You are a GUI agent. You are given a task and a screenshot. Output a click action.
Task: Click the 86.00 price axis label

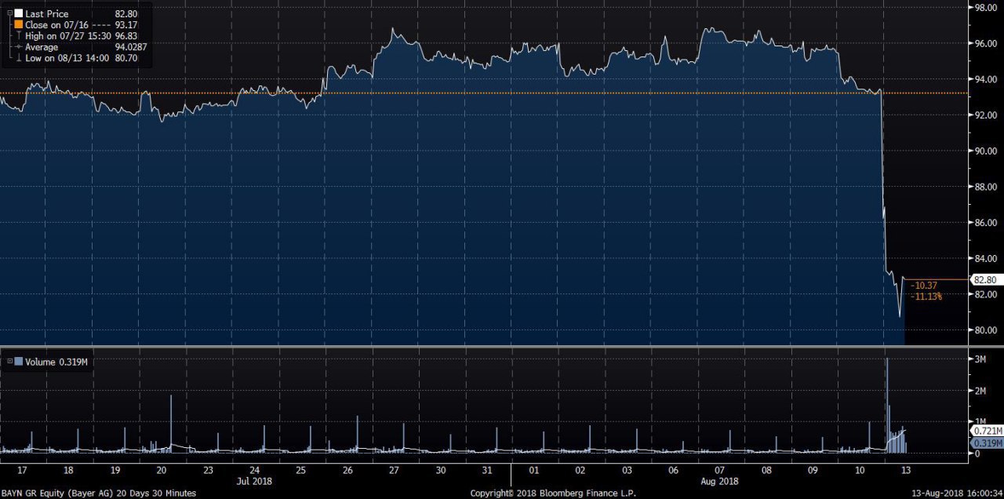tap(985, 223)
